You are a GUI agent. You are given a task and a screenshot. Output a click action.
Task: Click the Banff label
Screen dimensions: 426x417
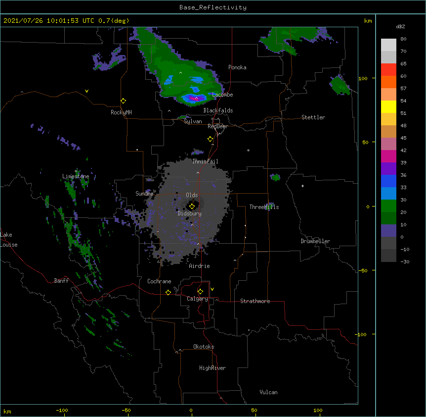(x=61, y=281)
